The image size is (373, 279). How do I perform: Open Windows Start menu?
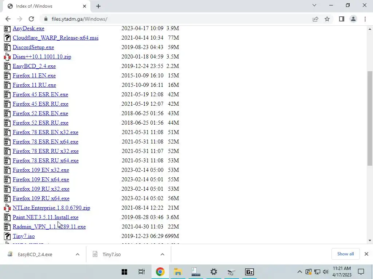point(125,272)
